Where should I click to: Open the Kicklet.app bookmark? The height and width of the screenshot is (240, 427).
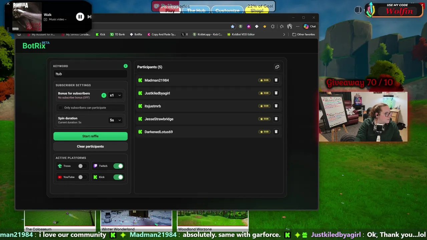(207, 34)
